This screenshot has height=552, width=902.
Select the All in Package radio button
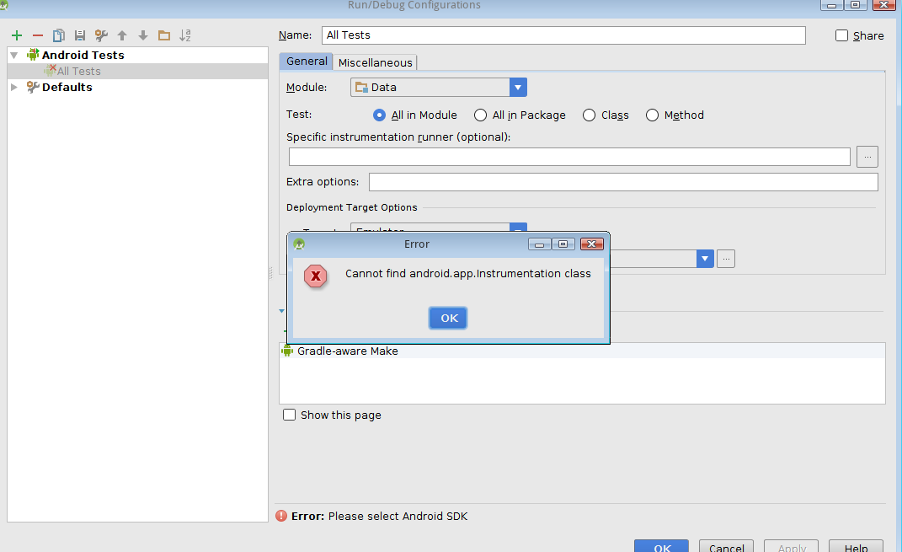point(480,115)
